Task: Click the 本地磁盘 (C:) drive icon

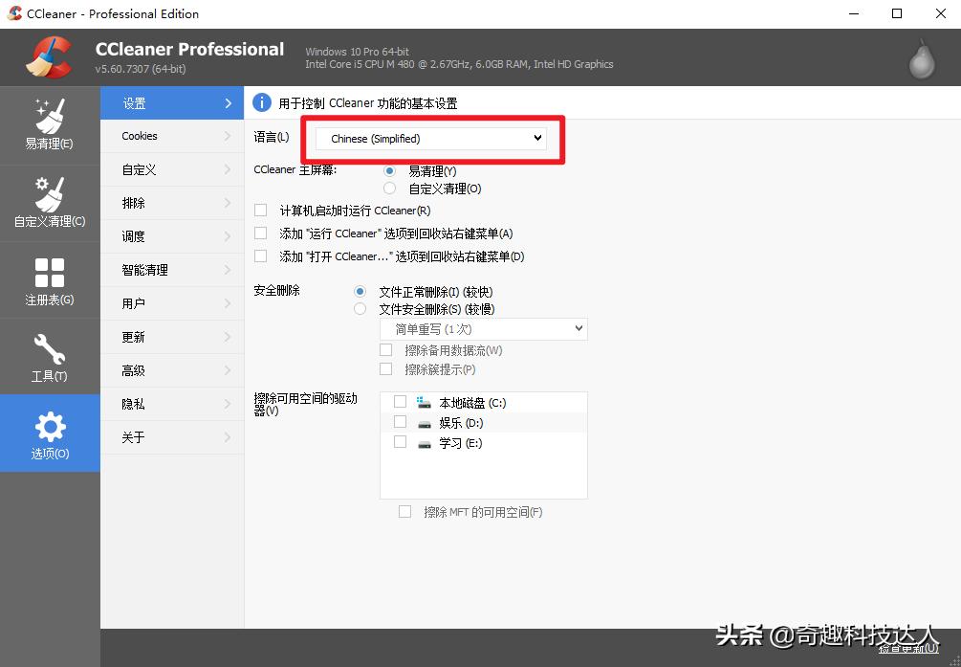Action: [424, 402]
